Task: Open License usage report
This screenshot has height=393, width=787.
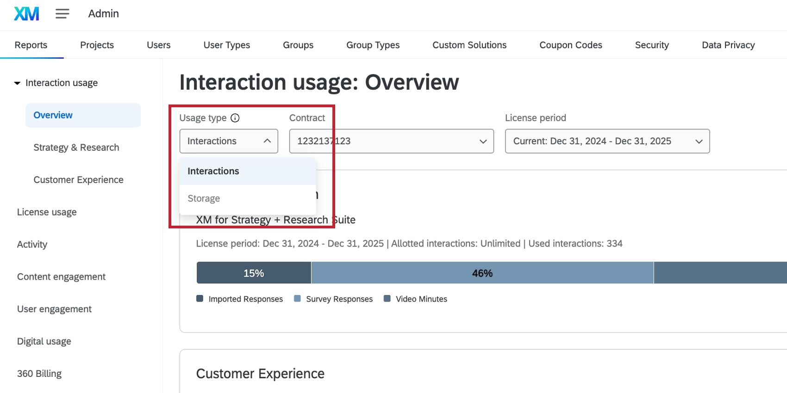Action: click(47, 212)
